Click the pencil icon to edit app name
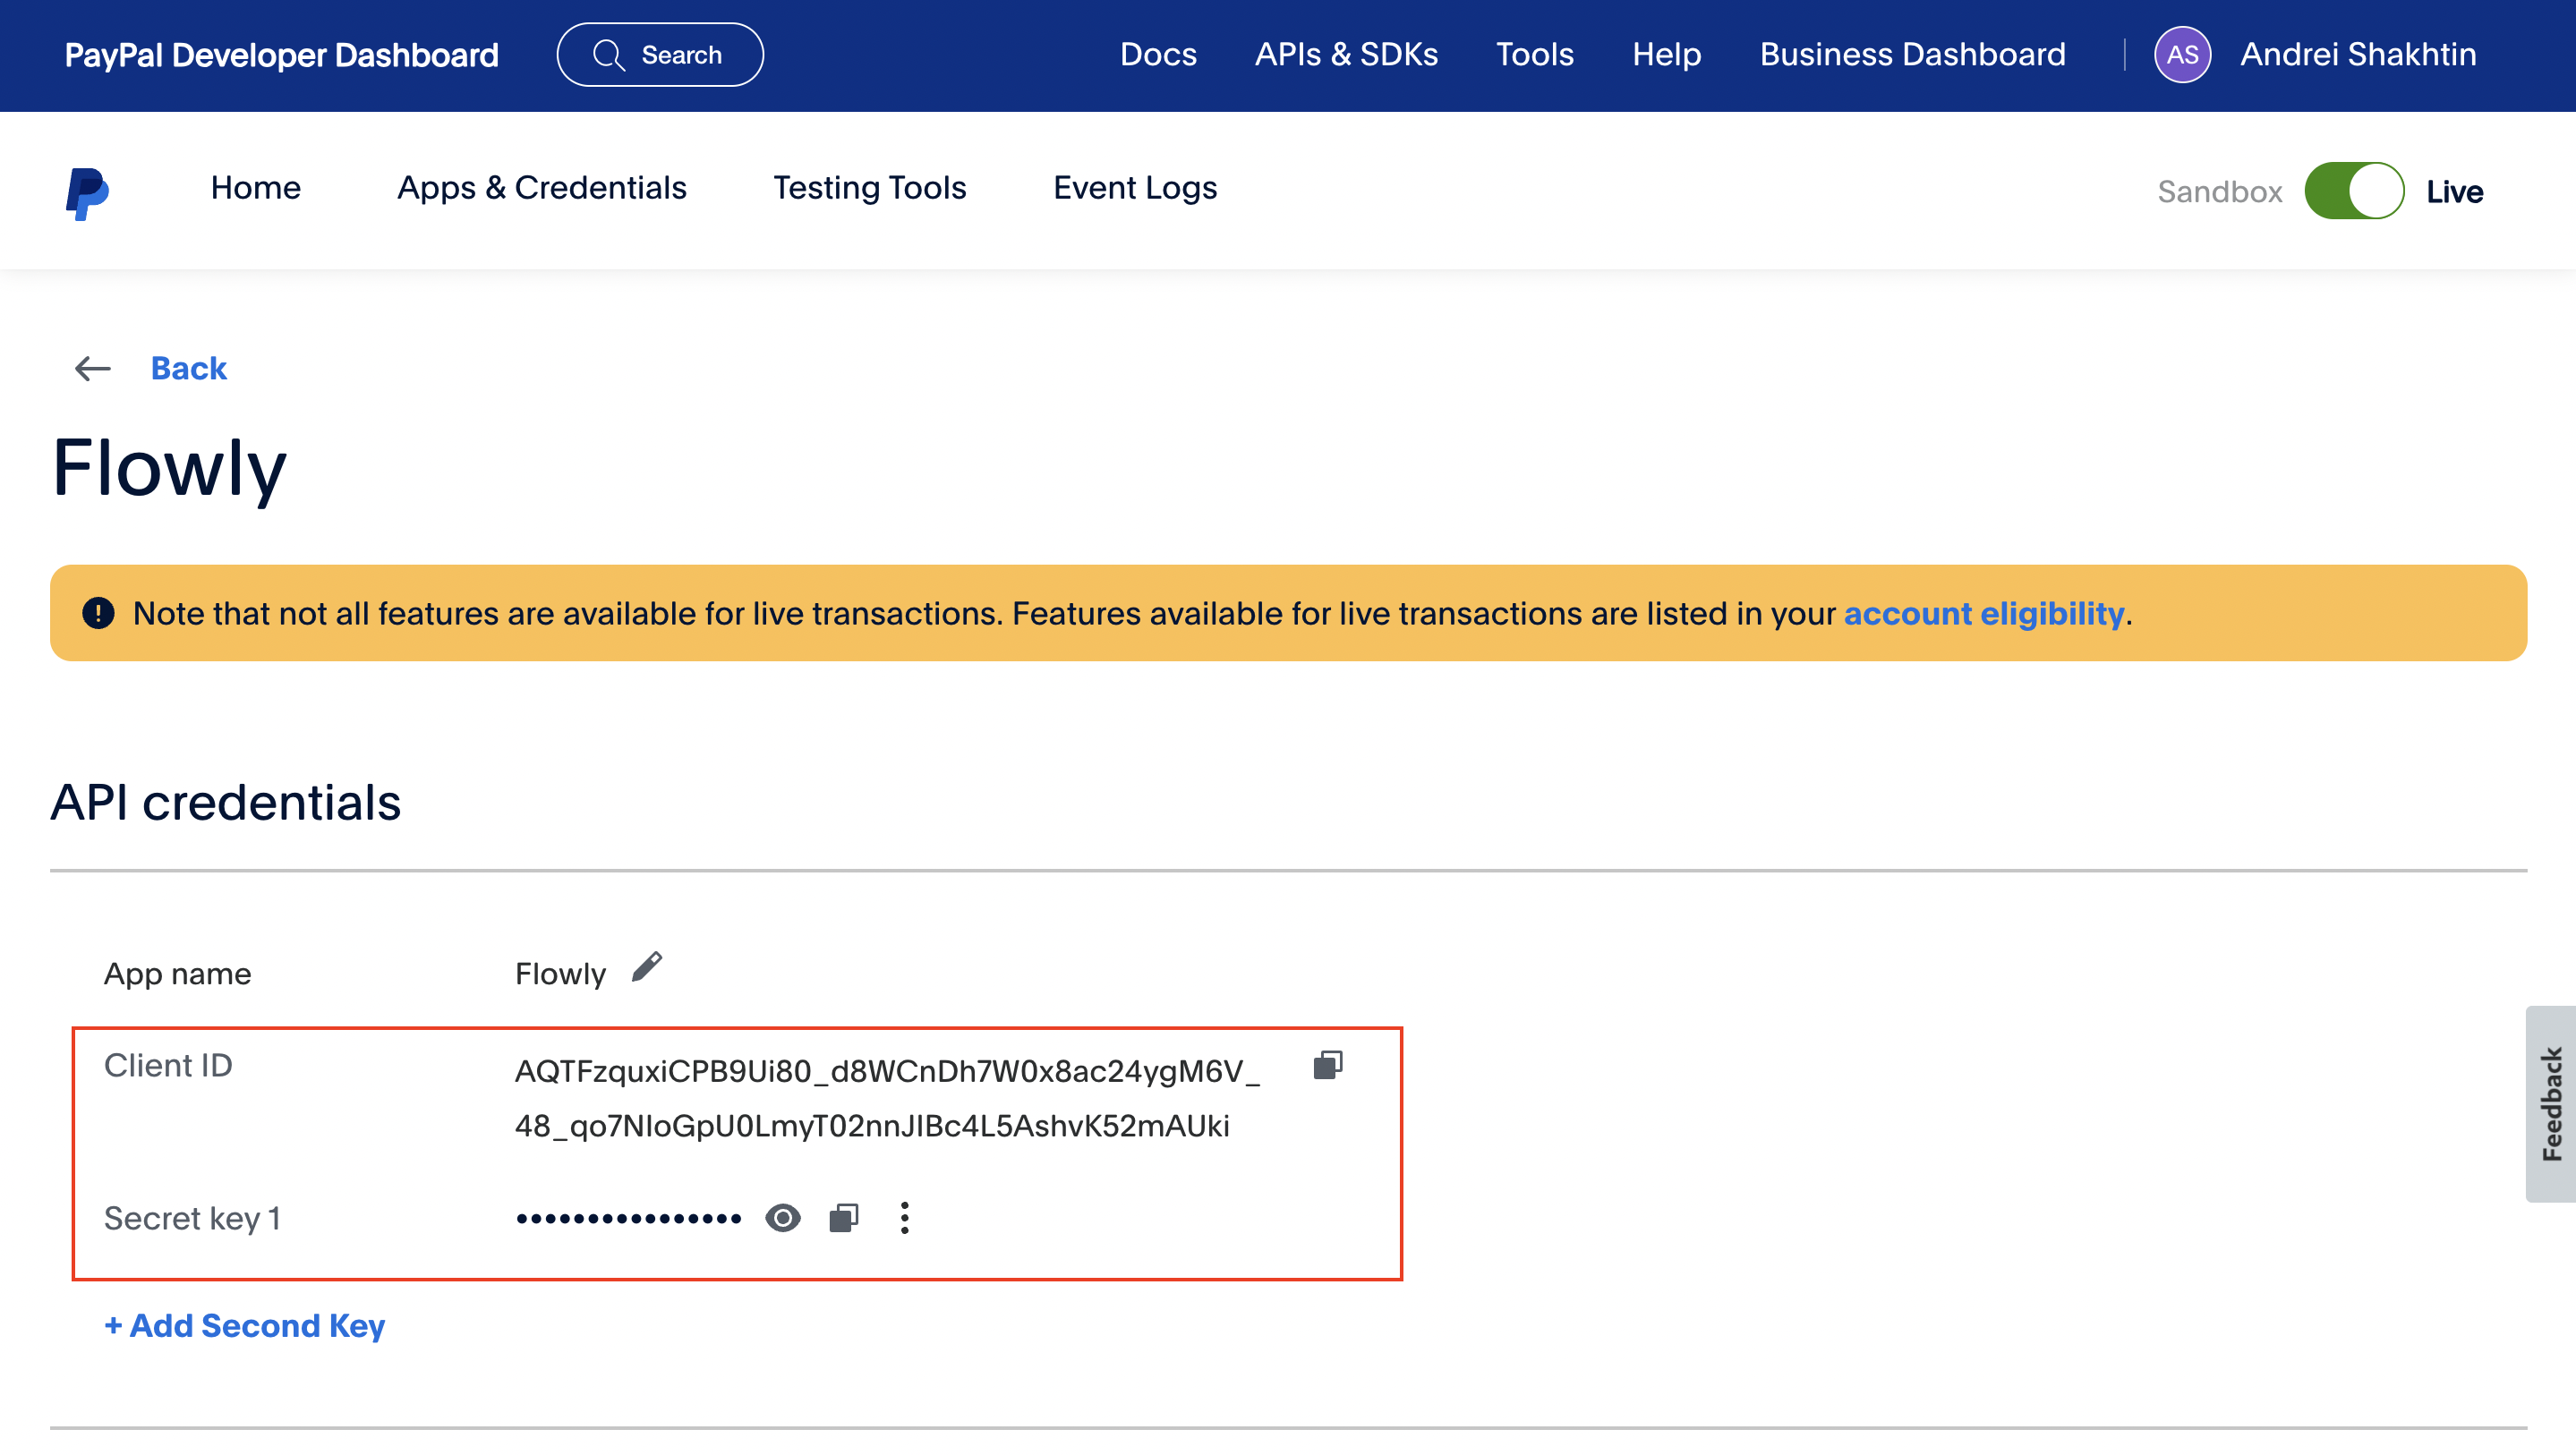Viewport: 2576px width, 1455px height. click(647, 967)
